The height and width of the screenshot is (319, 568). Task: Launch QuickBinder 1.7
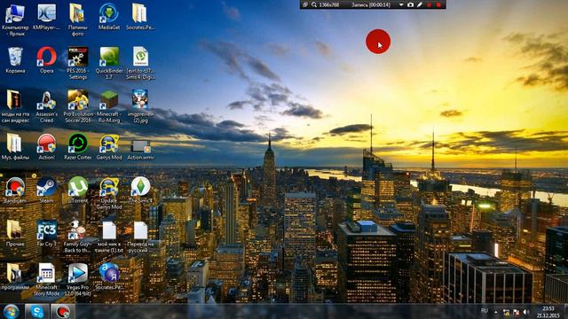click(109, 57)
